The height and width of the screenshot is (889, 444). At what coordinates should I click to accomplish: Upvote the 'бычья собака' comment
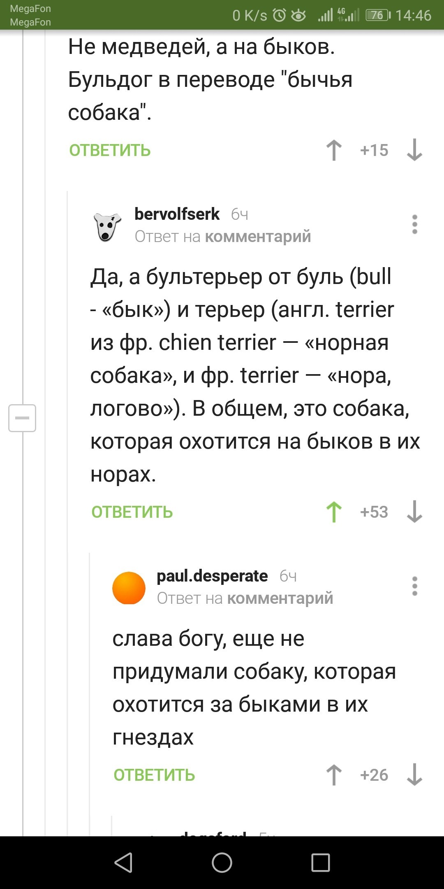tap(334, 150)
